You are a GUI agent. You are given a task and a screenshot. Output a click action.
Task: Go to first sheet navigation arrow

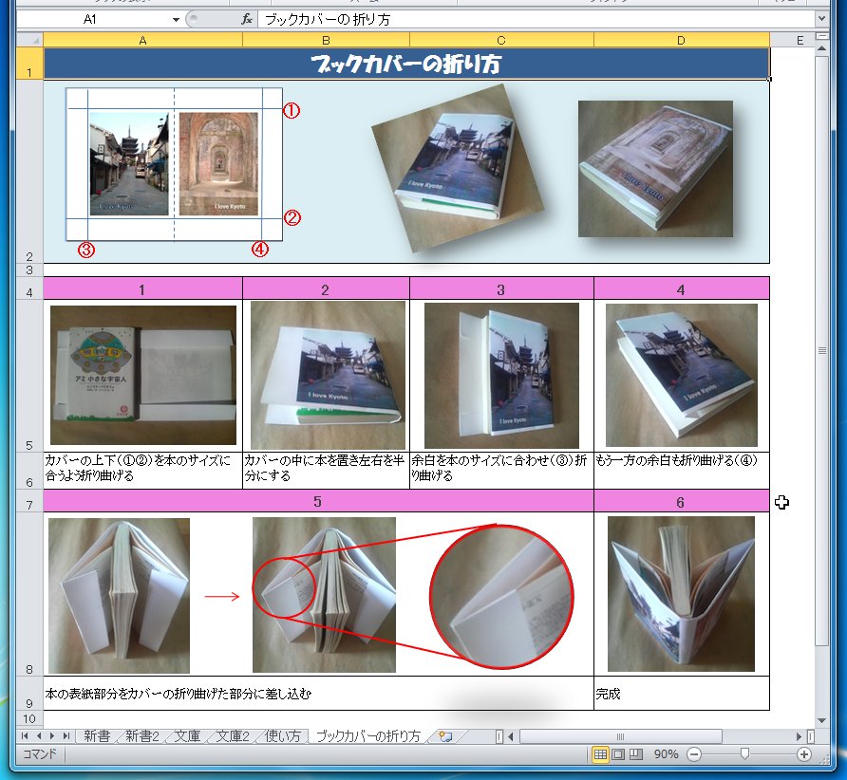[x=25, y=735]
